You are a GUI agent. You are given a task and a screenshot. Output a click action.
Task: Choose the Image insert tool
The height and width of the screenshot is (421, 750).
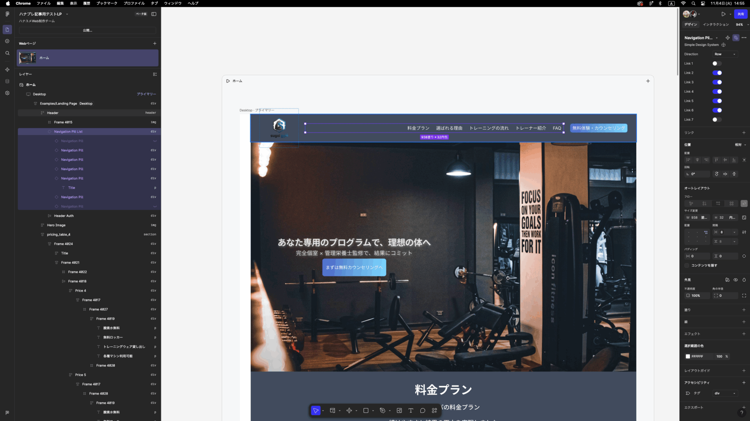click(x=399, y=410)
